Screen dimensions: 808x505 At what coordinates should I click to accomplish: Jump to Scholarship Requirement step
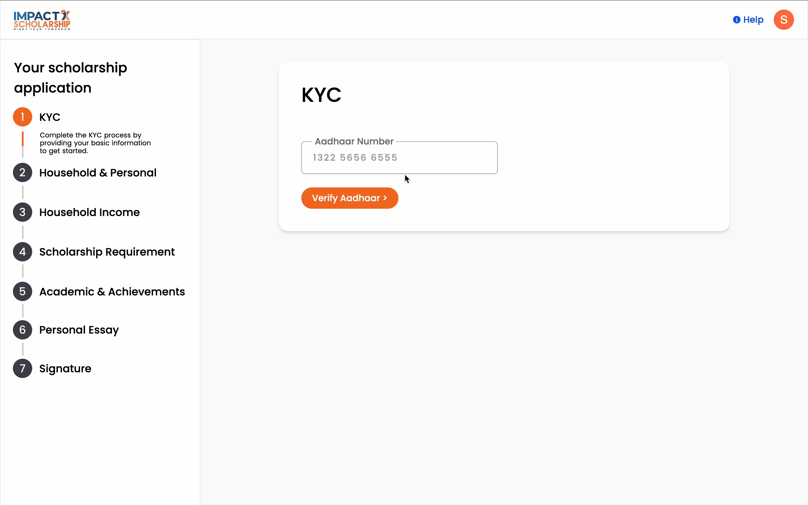pyautogui.click(x=107, y=252)
